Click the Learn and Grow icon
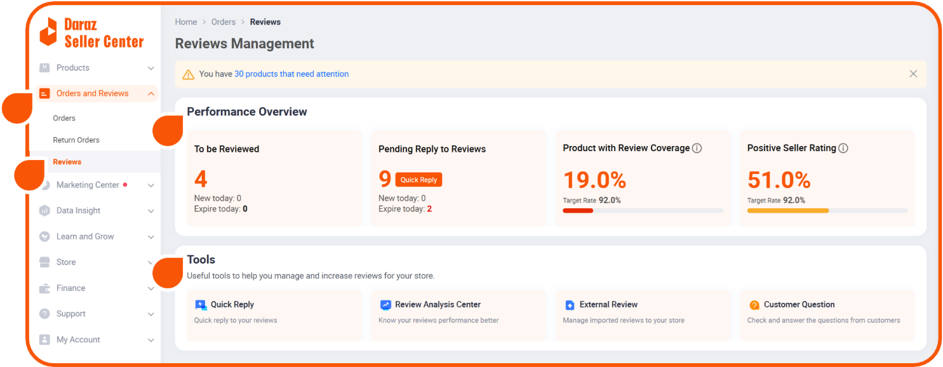This screenshot has width=943, height=367. [44, 237]
